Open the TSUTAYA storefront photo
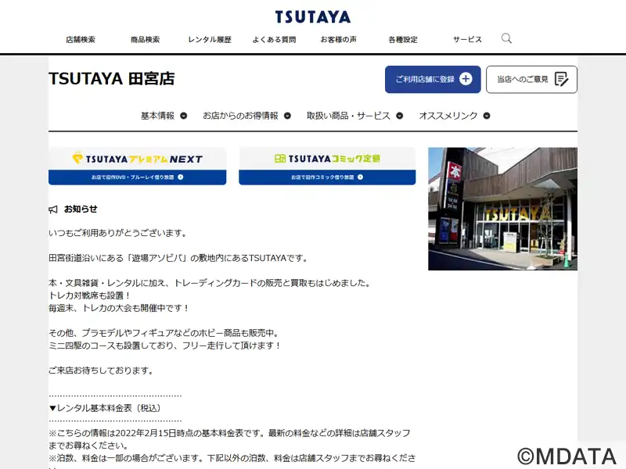This screenshot has width=626, height=469. [502, 209]
